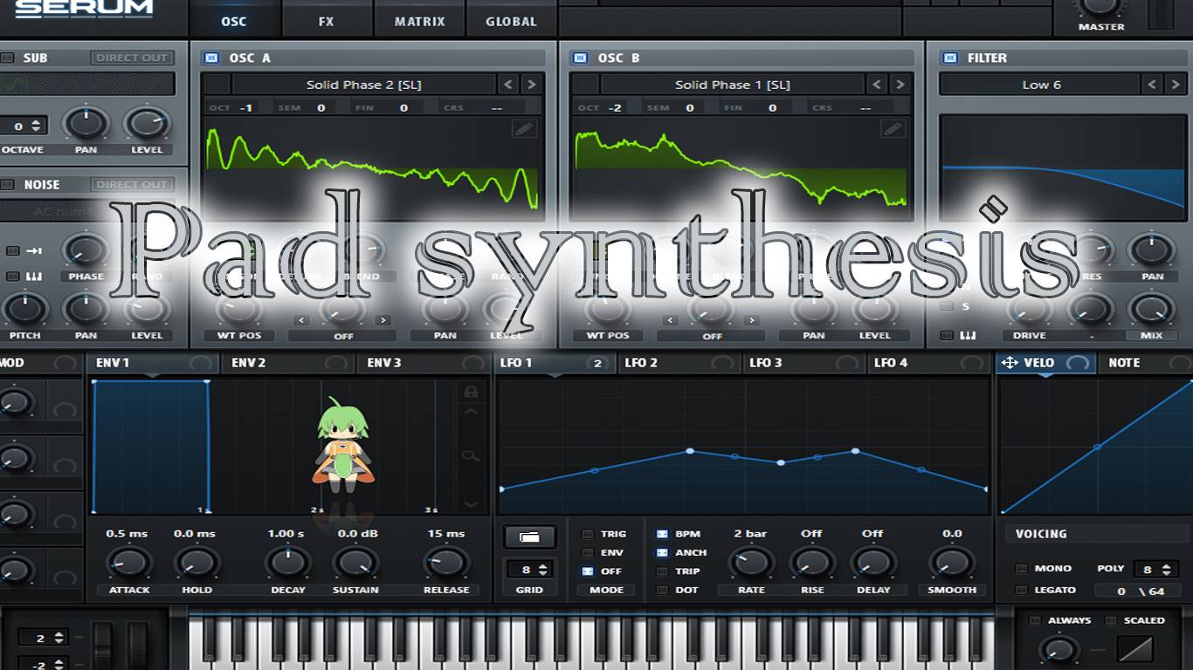
Task: Open OSC A wavetable menu Solid Phase 2
Action: 363,85
